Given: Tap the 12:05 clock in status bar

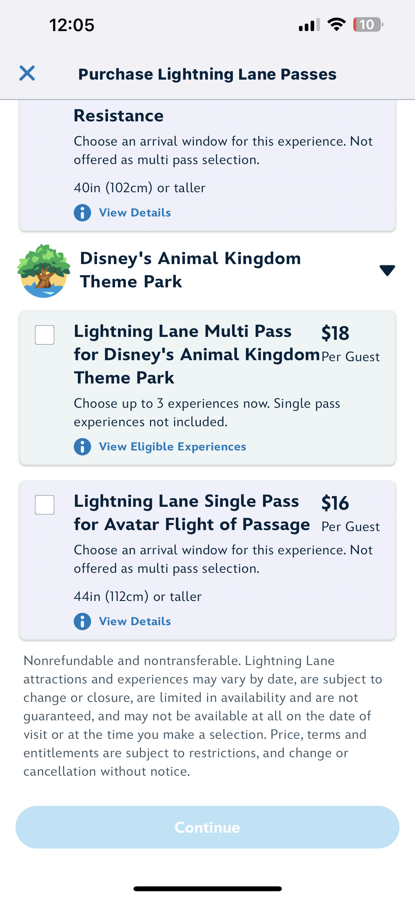Looking at the screenshot, I should click(72, 25).
